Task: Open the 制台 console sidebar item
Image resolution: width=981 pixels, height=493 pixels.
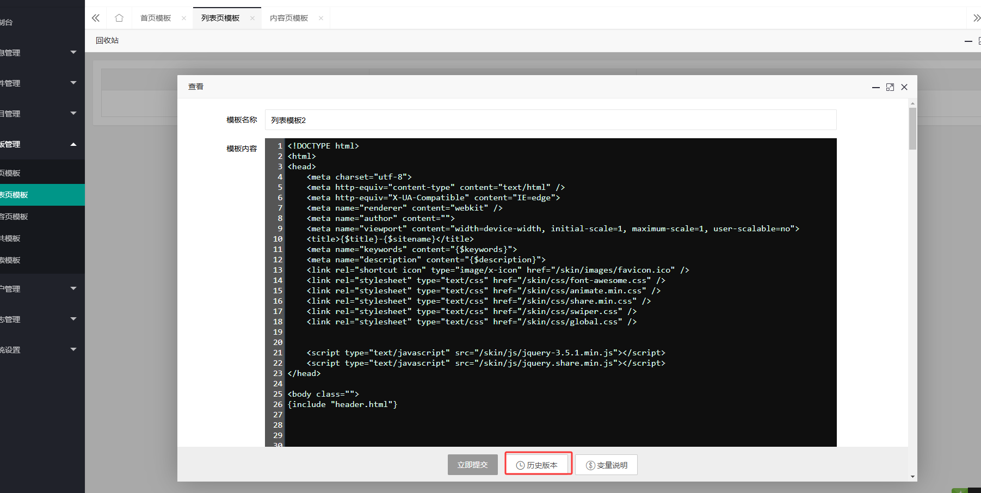Action: coord(42,22)
